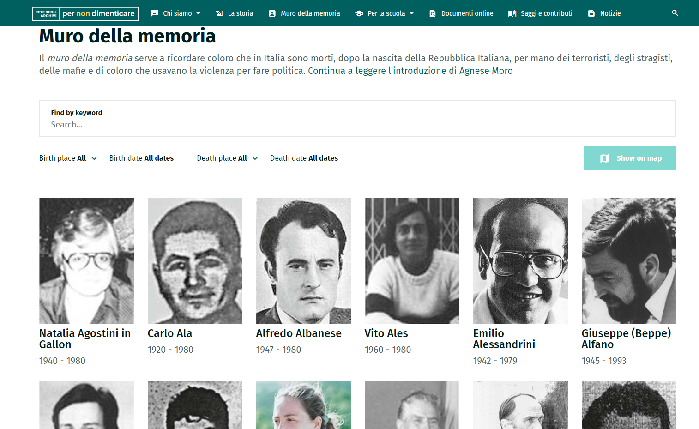Follow the Continua a leggere l'introduzione link
This screenshot has height=429, width=699.
[410, 71]
